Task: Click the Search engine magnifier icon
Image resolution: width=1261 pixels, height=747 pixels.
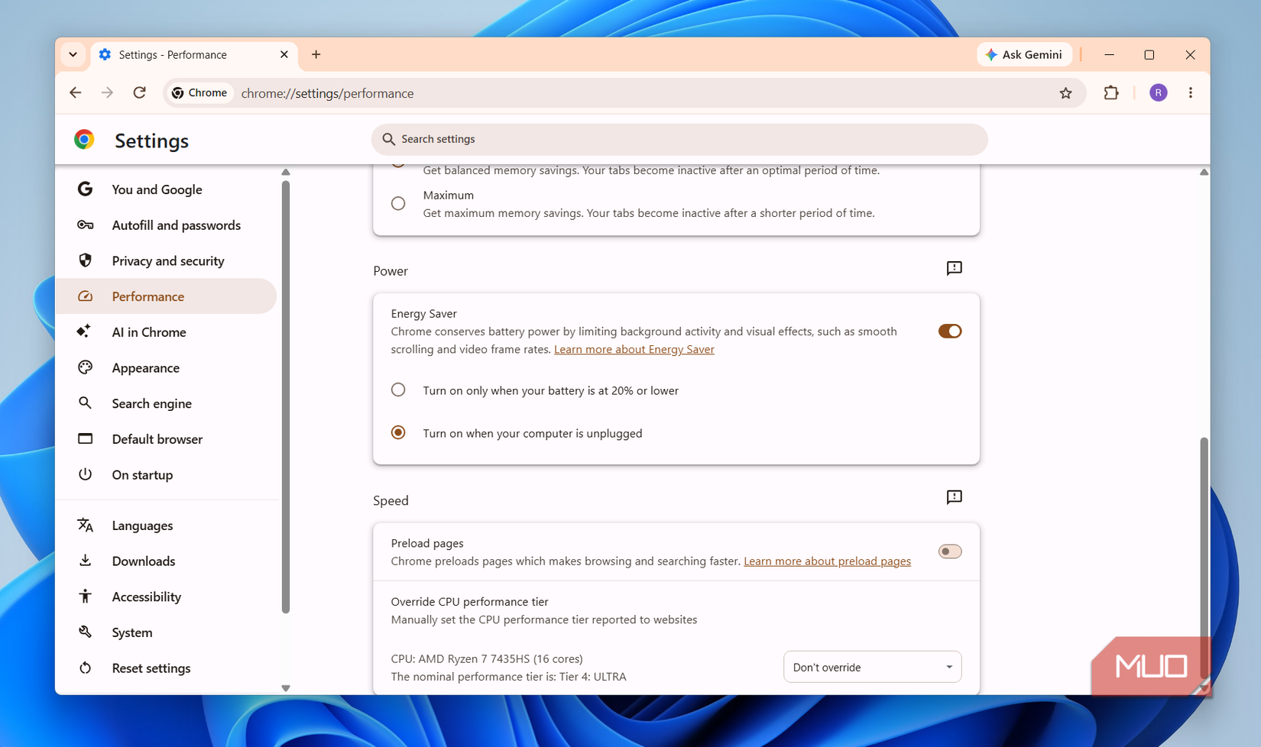Action: 85,403
